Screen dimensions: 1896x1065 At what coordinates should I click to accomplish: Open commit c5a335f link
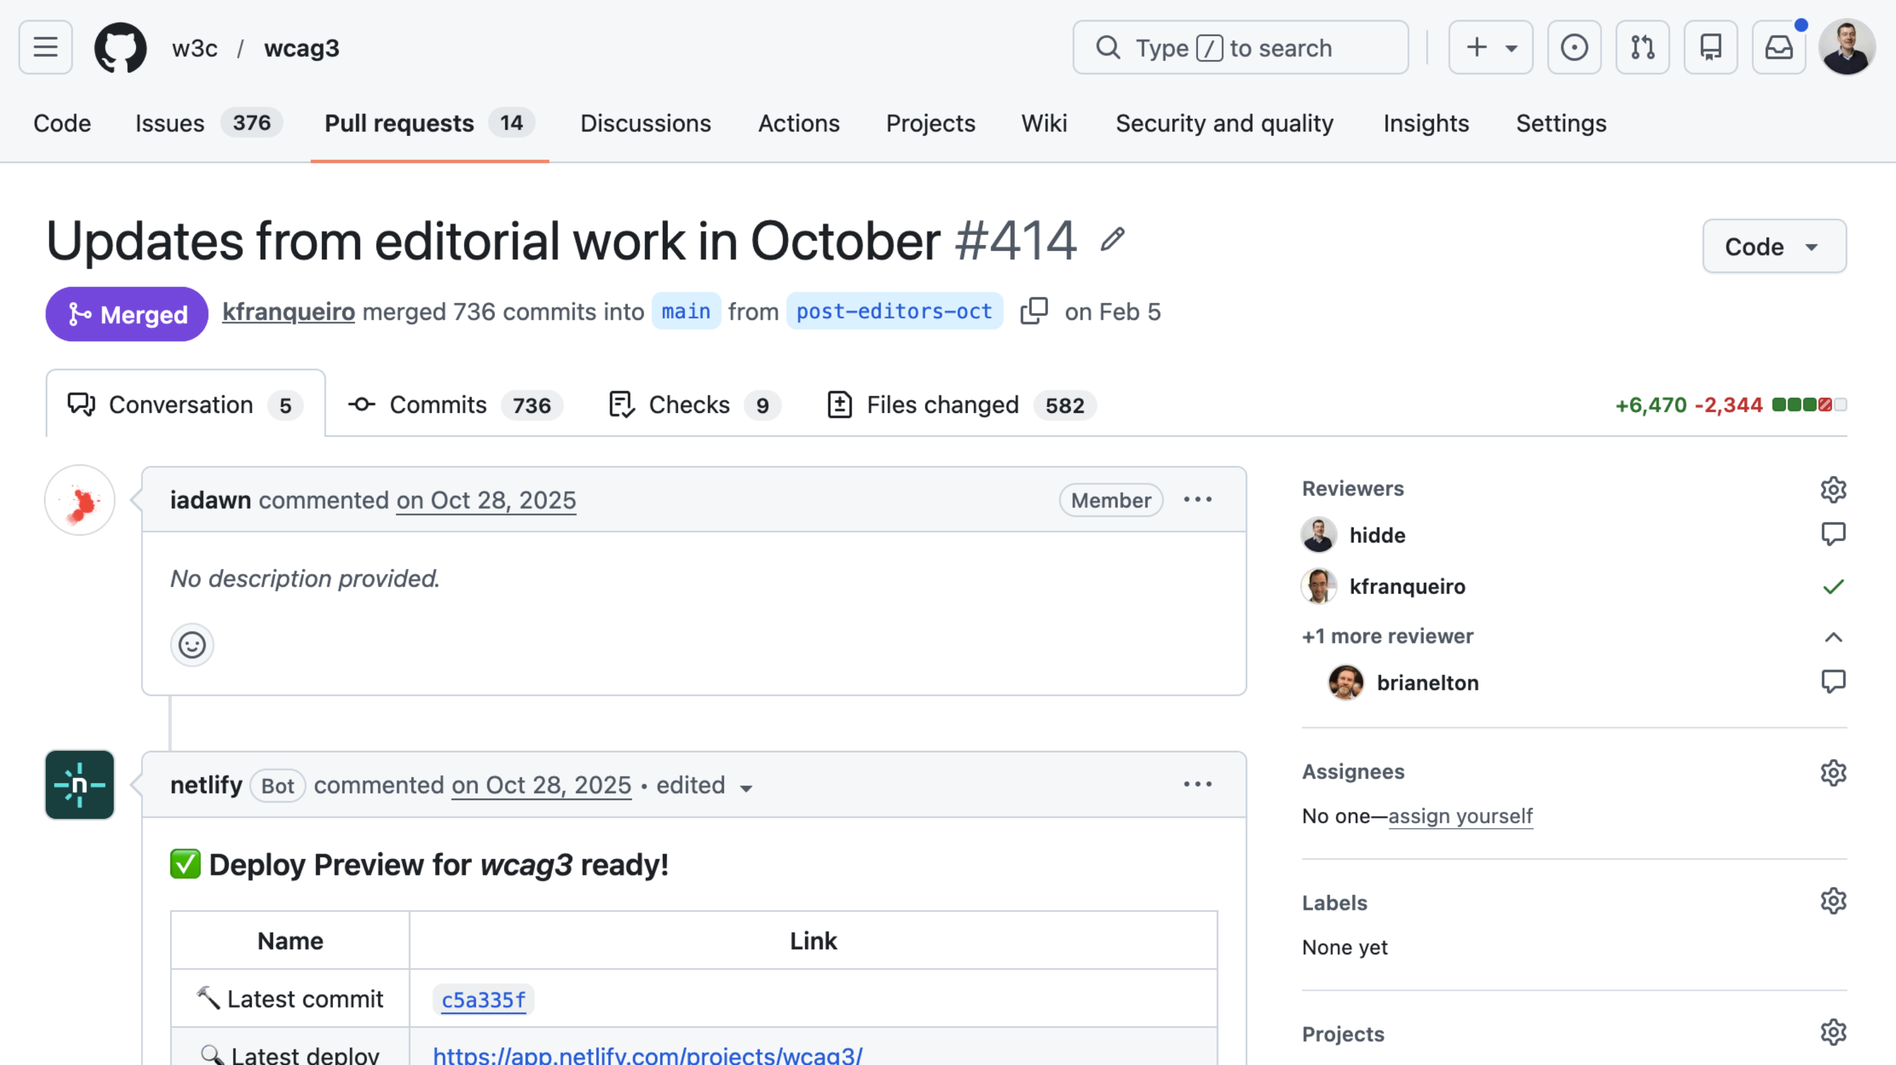coord(483,1000)
